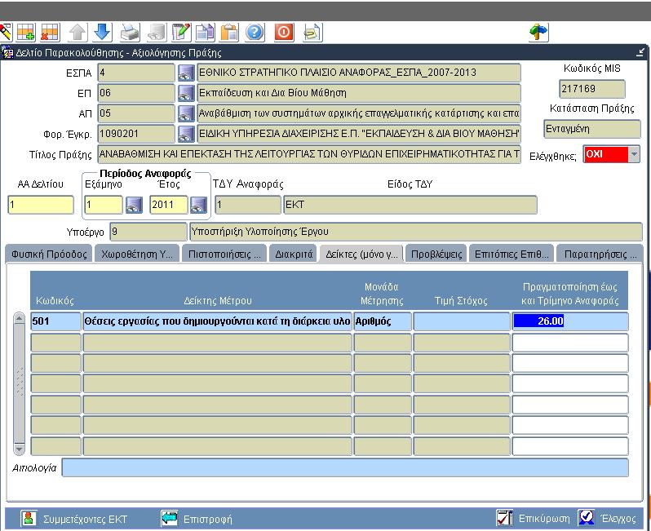Open lookup list next to ΑΠ field
651x531 pixels.
click(x=186, y=113)
